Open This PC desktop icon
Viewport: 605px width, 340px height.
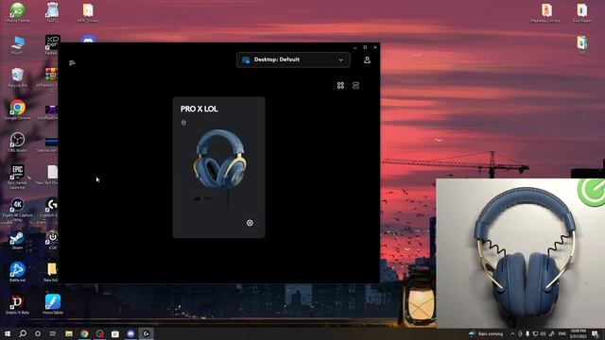point(17,44)
